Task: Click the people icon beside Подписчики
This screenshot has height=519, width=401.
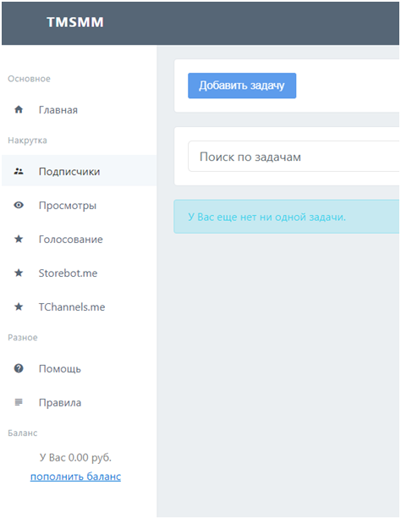Action: click(19, 172)
